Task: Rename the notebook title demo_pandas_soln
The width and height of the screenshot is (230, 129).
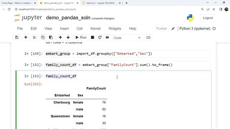Action: click(68, 18)
